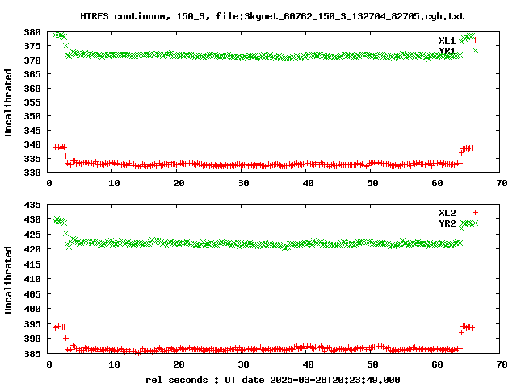Click the 365 tick label on top plot
This screenshot has height=387, width=517.
[x=32, y=74]
